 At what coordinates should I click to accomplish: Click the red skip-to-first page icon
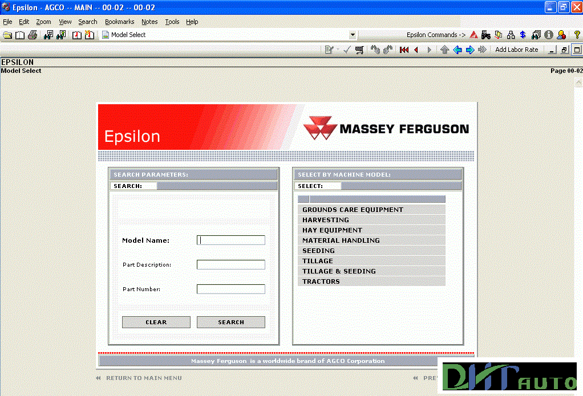(404, 50)
